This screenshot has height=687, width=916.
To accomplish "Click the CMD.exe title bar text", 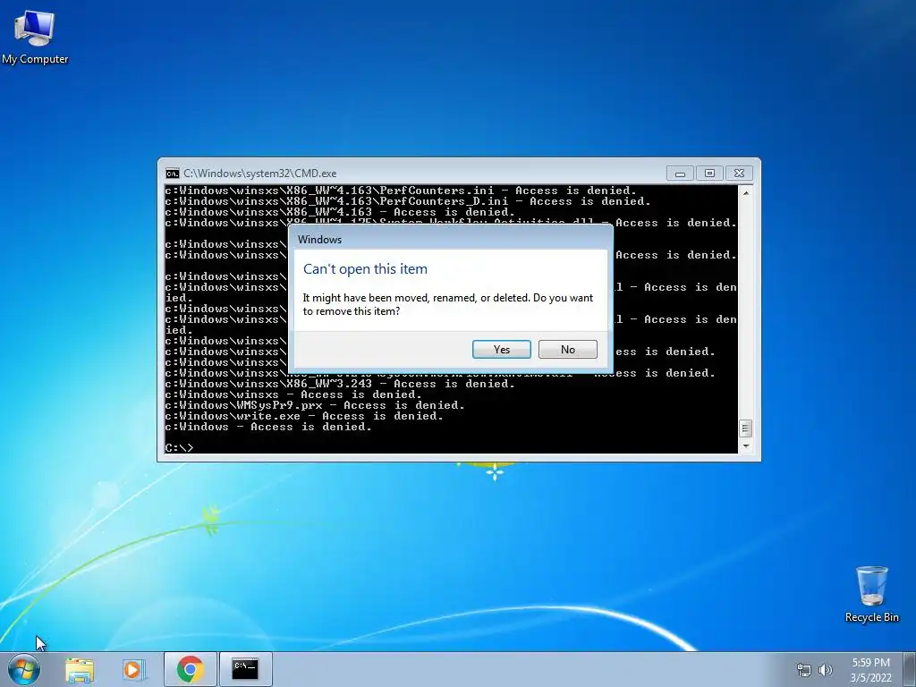I will pos(260,174).
